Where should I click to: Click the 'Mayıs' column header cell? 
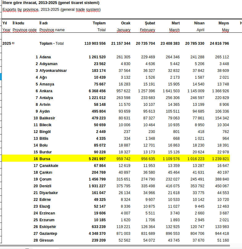click(224, 23)
